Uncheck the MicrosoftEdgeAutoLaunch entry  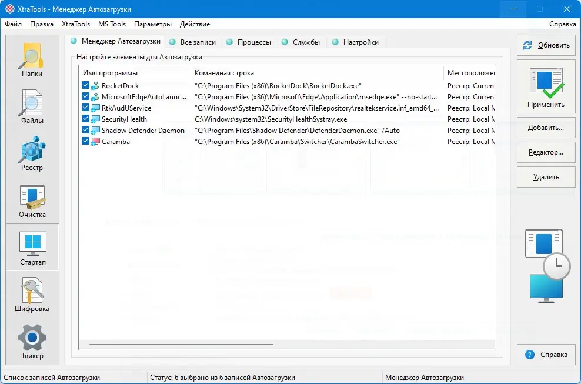pos(85,96)
